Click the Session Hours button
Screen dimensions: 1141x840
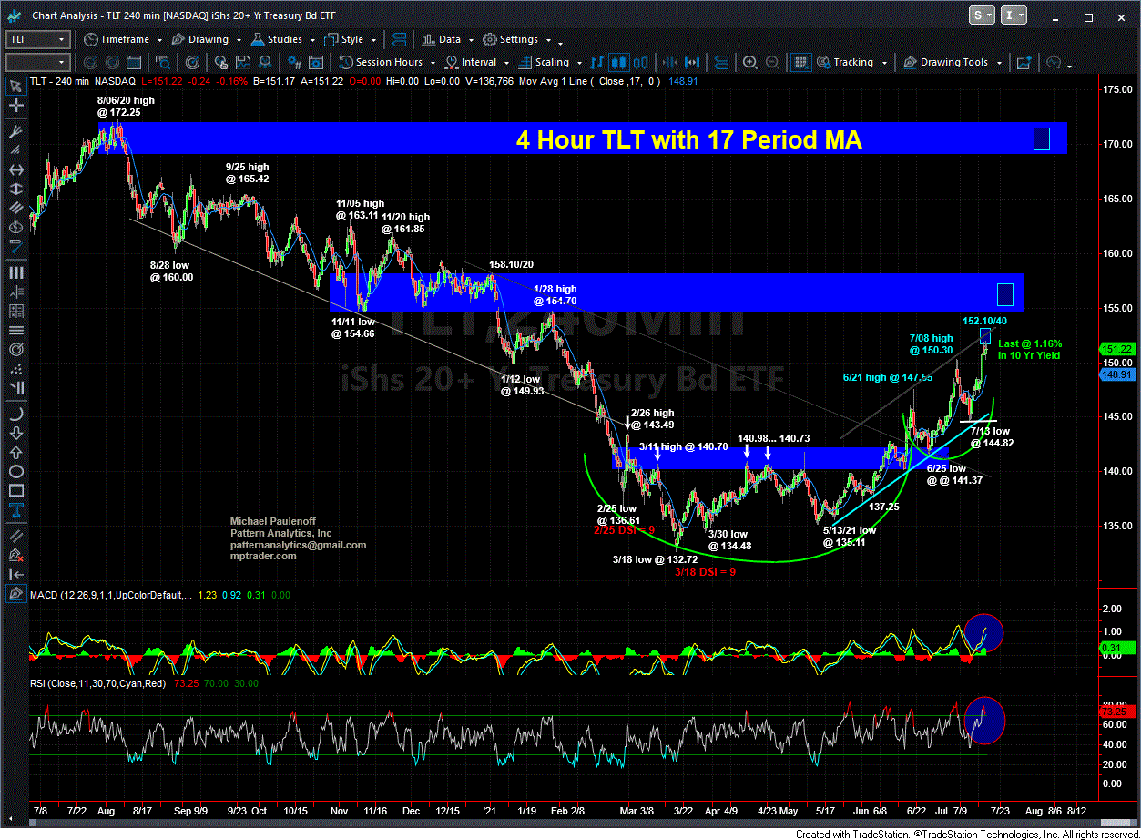click(x=382, y=62)
